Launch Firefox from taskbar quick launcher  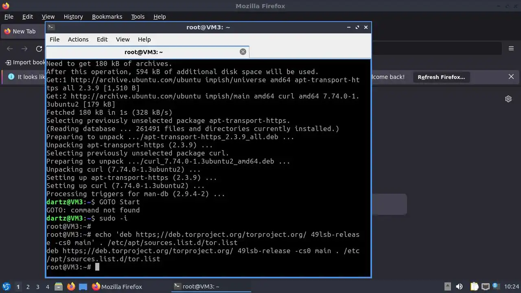[71, 286]
